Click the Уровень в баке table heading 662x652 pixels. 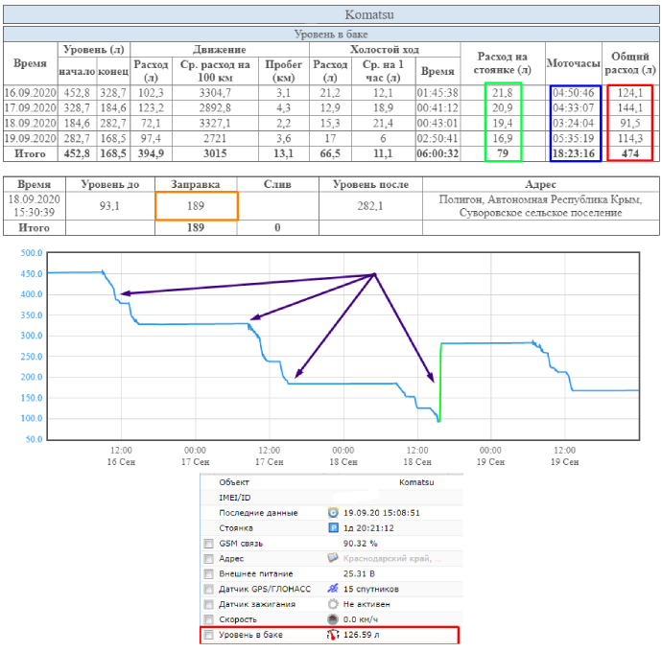point(330,34)
